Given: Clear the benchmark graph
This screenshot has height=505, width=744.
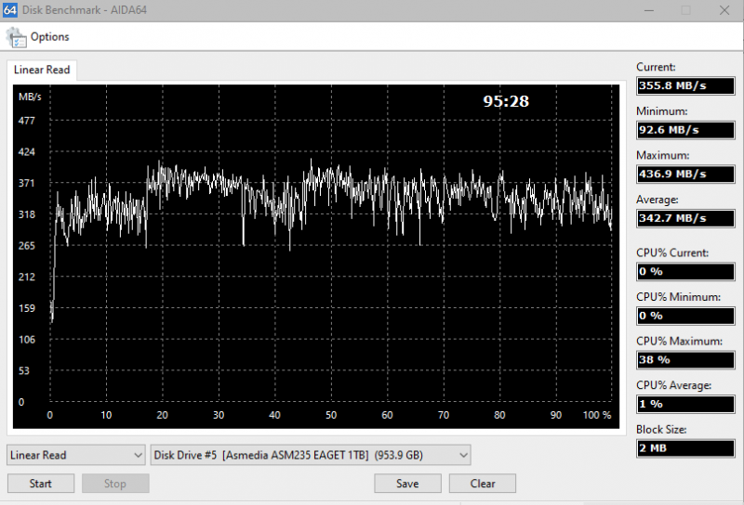Looking at the screenshot, I should click(482, 484).
